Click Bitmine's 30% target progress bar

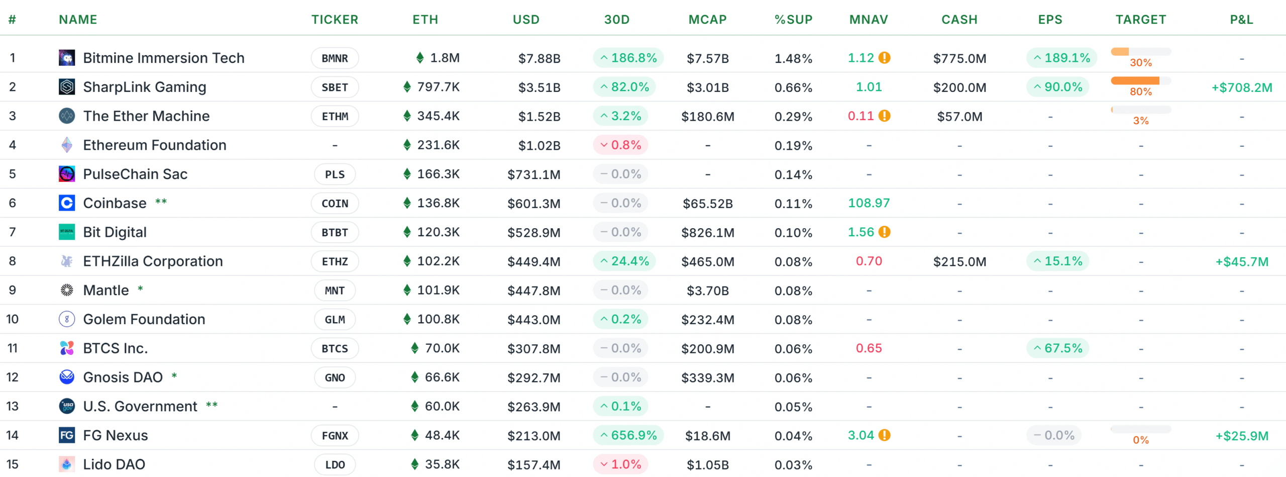(x=1140, y=52)
